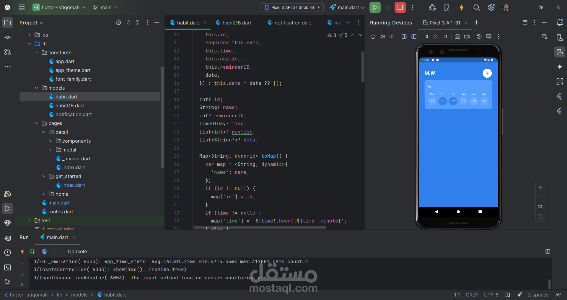567x300 pixels.
Task: Close the habit.dart editor tab
Action: (205, 22)
